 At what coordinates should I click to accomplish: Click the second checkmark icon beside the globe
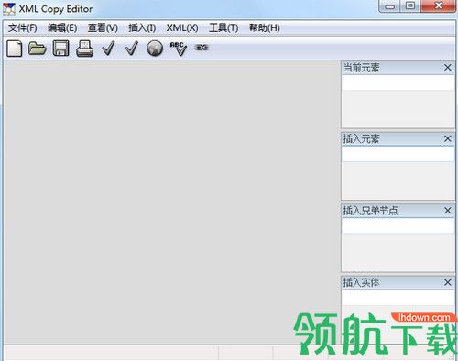coord(132,49)
